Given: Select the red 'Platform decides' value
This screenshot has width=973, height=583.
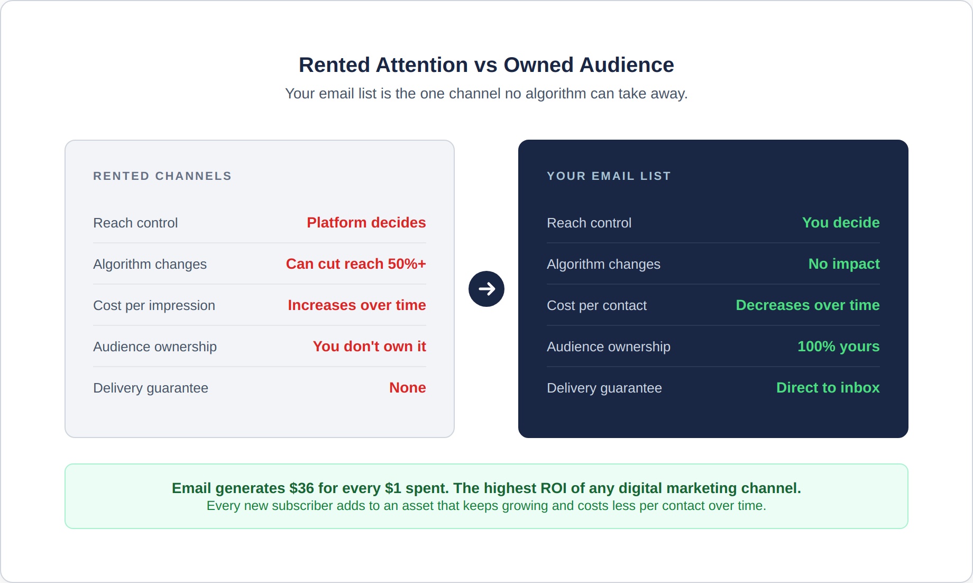Looking at the screenshot, I should 366,223.
